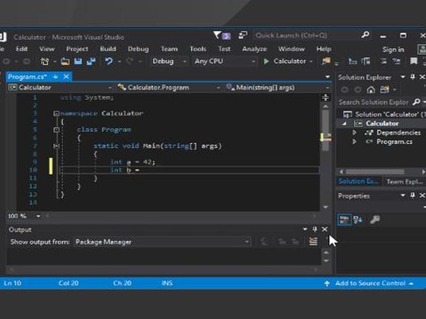Viewport: 426px width, 319px height.
Task: Click the uncomment lines toolbar icon
Action: point(397,61)
